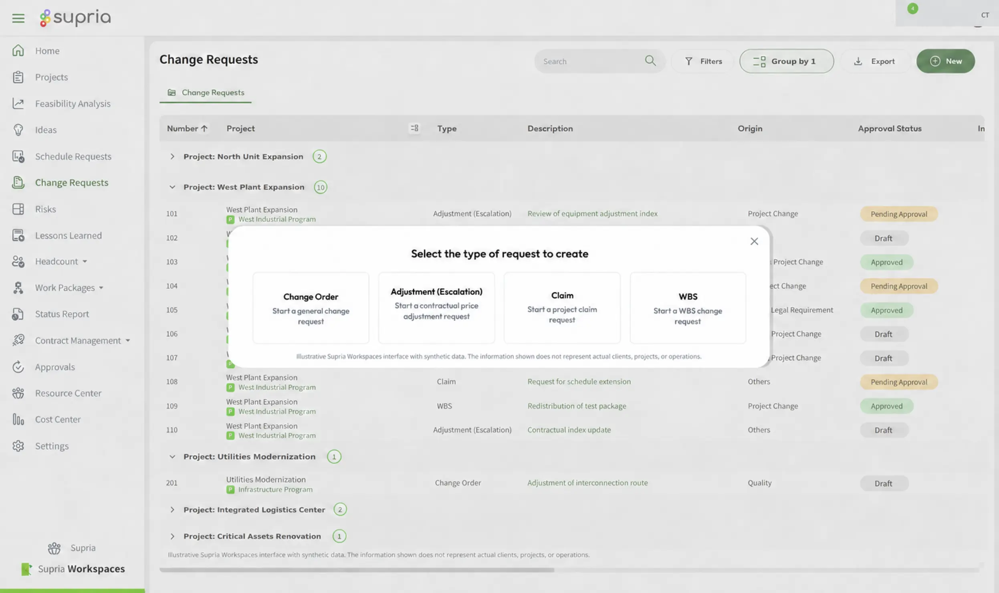Click the green notification badge
999x593 pixels.
(912, 8)
